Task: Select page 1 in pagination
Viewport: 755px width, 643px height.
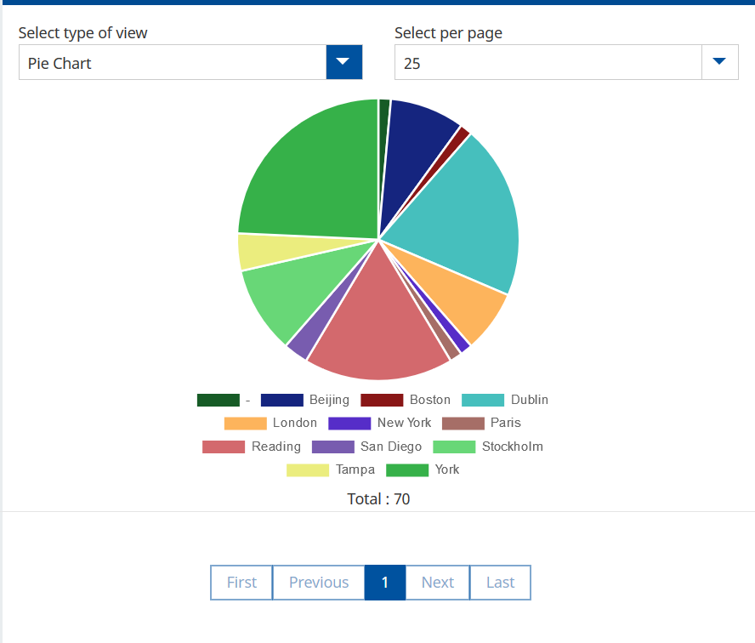Action: coord(385,583)
